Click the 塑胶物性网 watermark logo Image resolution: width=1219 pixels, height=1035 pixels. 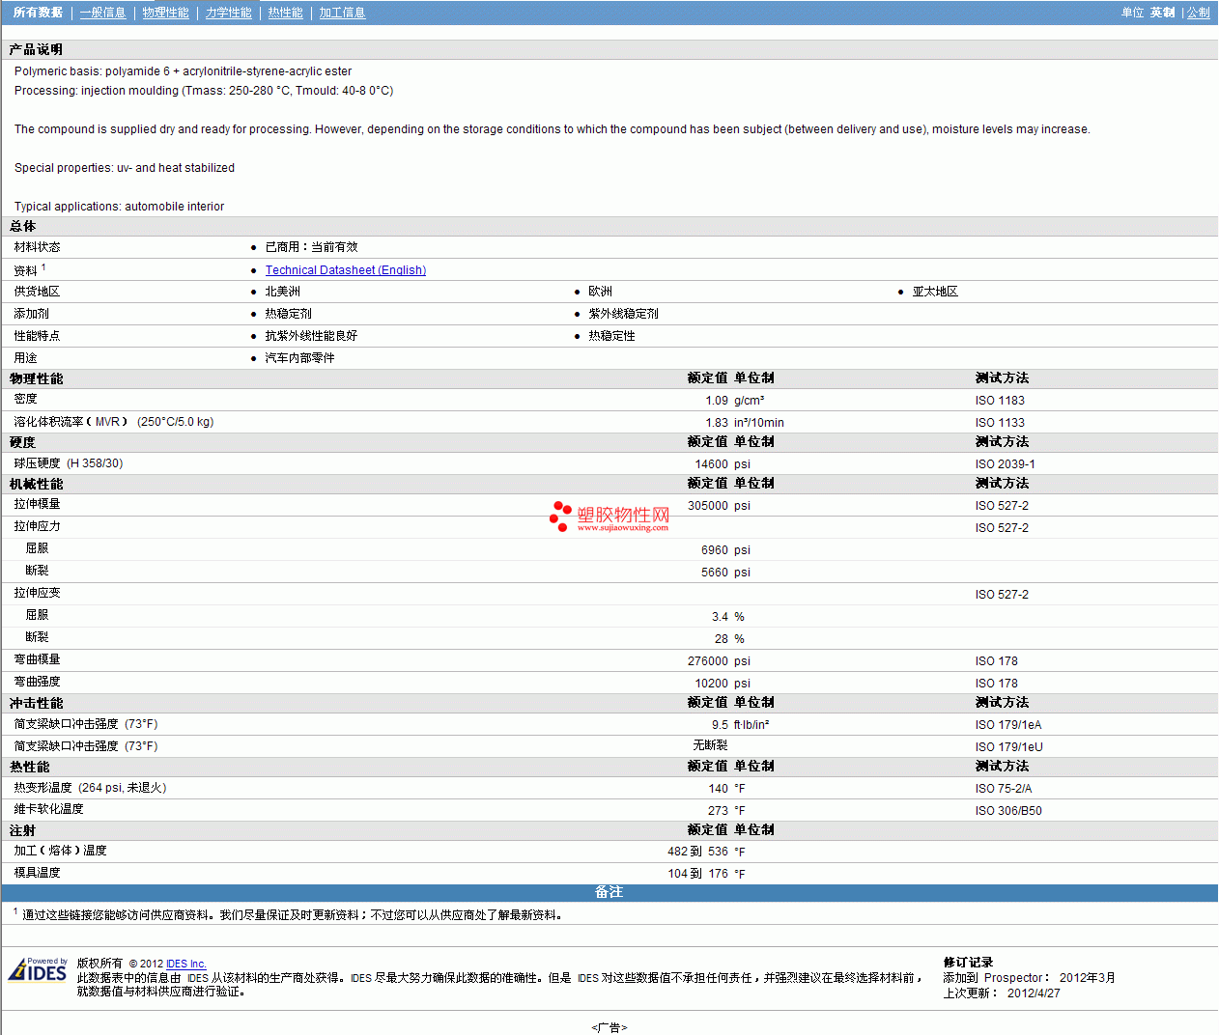click(609, 517)
